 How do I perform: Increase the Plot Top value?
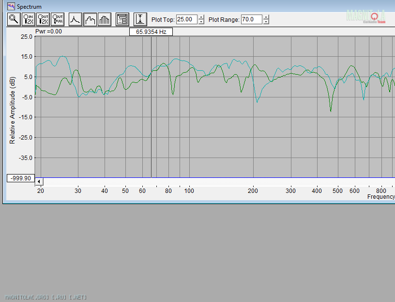[201, 17]
